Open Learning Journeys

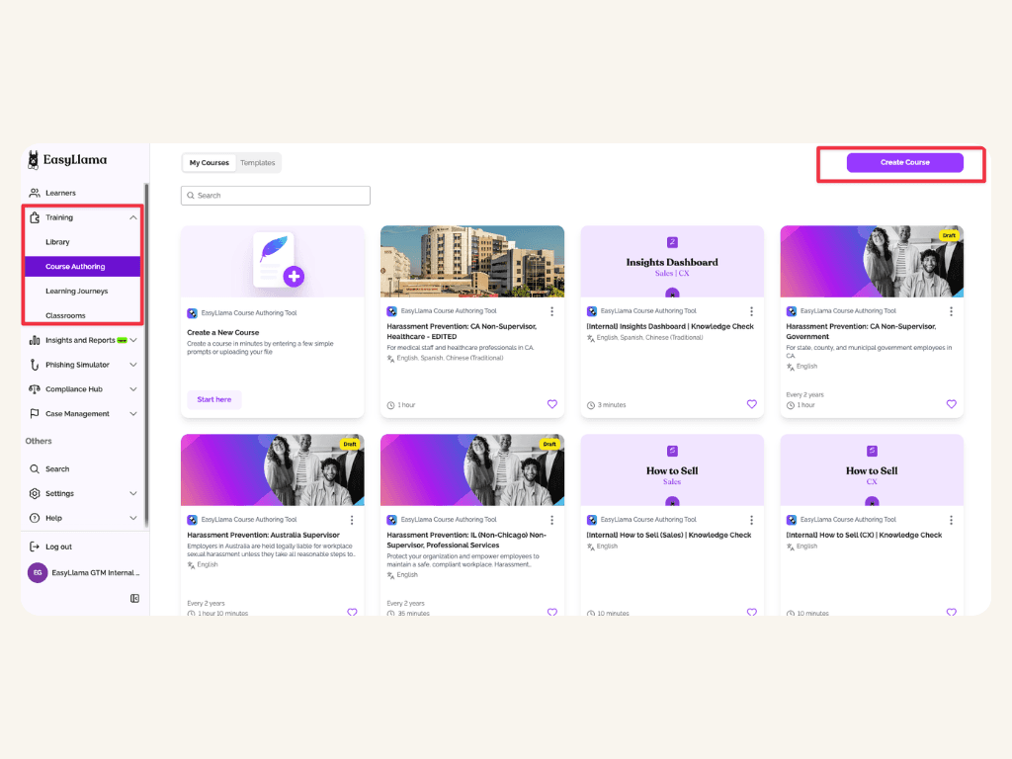[77, 292]
